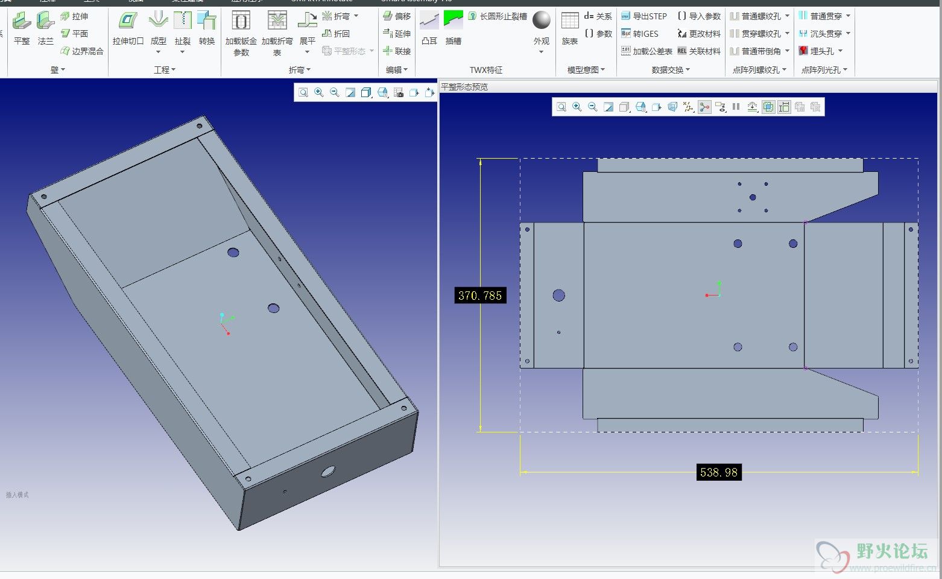Viewport: 942px width, 579px height.
Task: Select the 偏移 (Offset) tool
Action: click(397, 16)
